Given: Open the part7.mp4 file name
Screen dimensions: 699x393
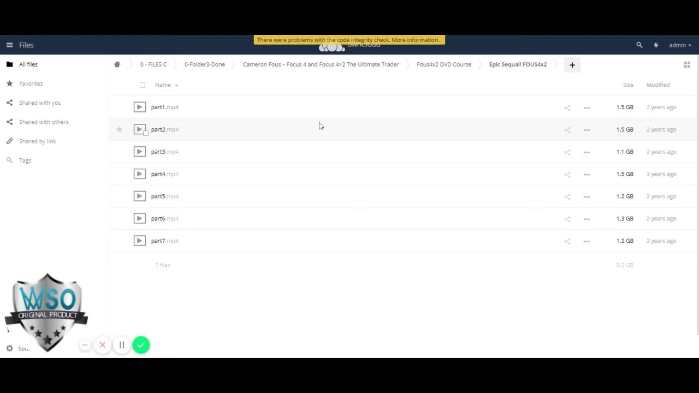Looking at the screenshot, I should point(165,241).
